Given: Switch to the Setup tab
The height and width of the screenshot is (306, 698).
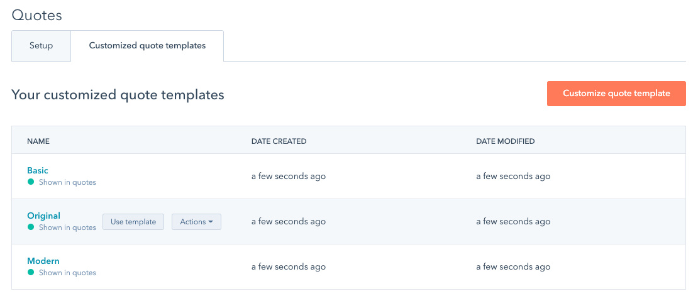Looking at the screenshot, I should click(x=41, y=46).
